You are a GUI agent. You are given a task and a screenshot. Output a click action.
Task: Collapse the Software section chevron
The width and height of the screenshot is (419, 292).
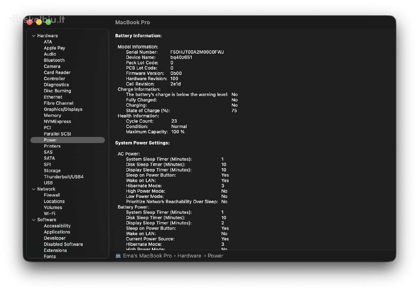34,220
